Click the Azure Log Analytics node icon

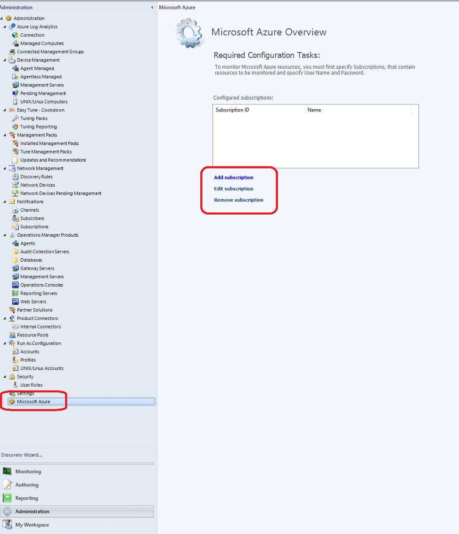pos(12,26)
